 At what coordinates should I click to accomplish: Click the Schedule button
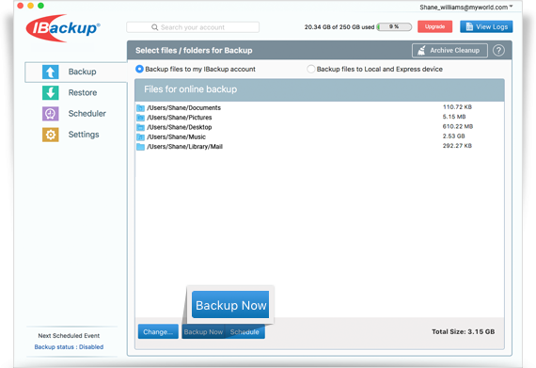(244, 331)
